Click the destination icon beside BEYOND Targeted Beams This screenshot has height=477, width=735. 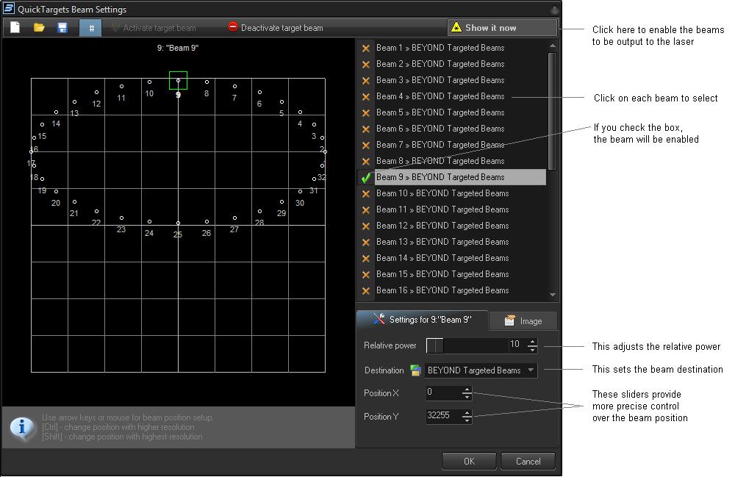[x=415, y=370]
